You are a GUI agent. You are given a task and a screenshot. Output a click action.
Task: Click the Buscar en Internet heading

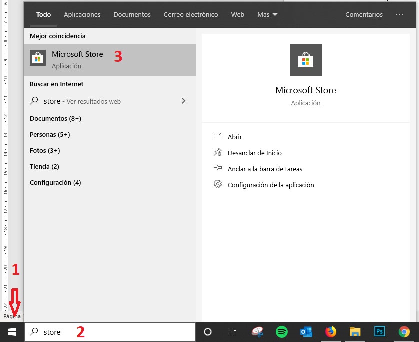56,84
